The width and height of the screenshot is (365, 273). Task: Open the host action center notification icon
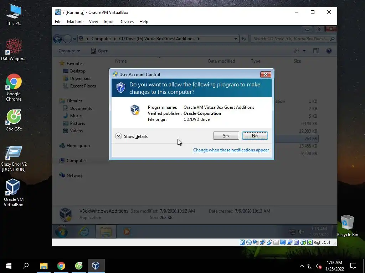tap(353, 266)
